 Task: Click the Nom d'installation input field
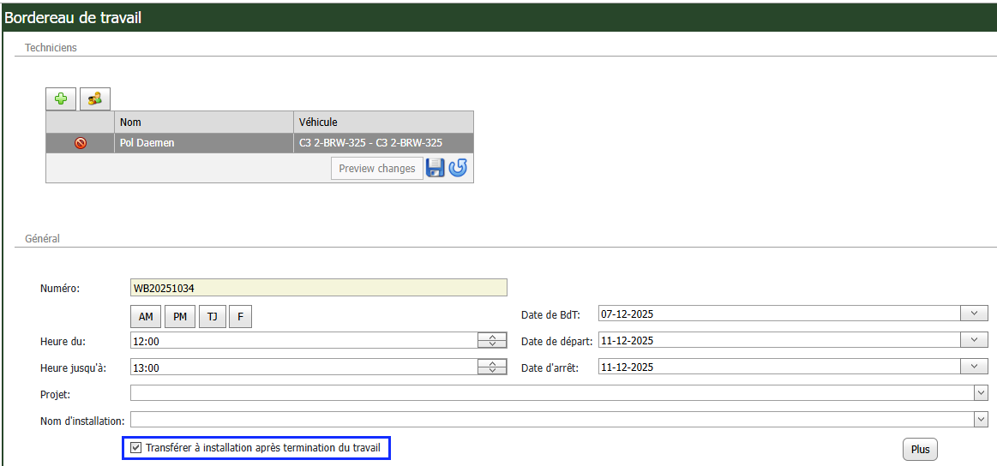pyautogui.click(x=553, y=419)
